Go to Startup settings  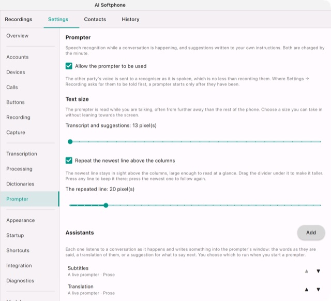click(29, 235)
